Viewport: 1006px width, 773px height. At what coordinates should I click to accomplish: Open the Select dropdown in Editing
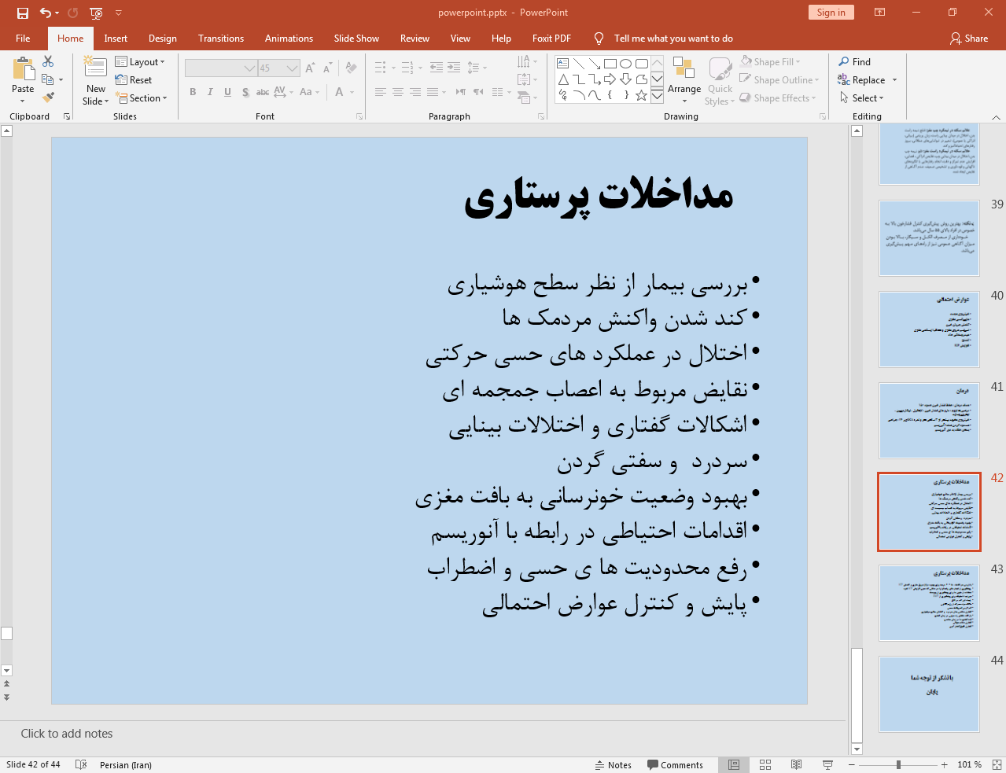point(862,98)
